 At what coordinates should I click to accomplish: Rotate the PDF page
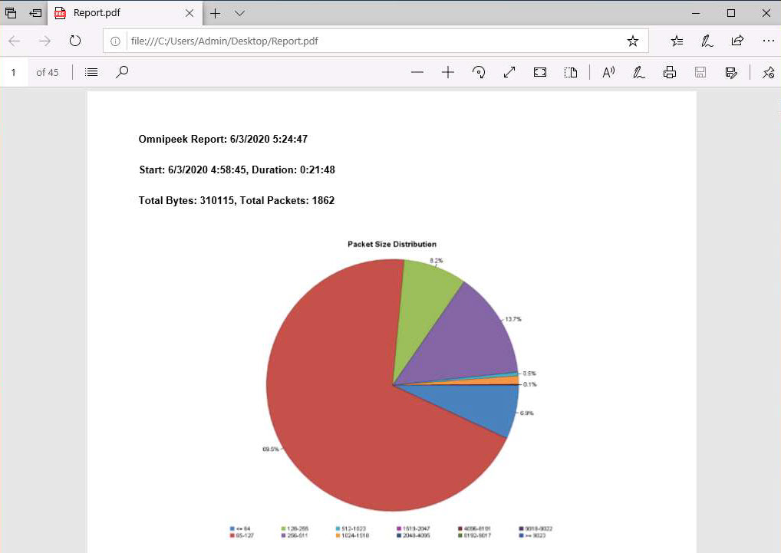pos(479,73)
